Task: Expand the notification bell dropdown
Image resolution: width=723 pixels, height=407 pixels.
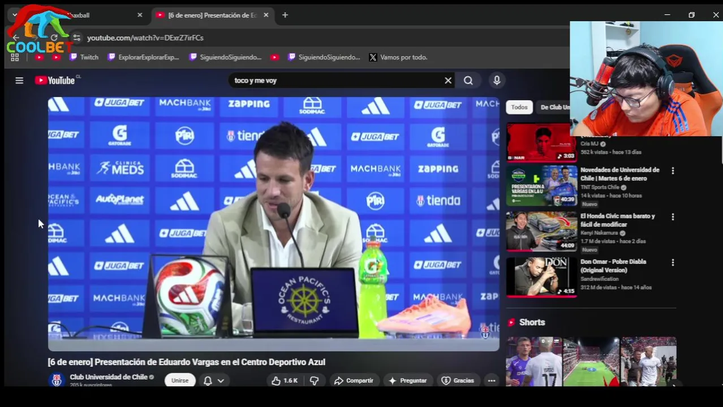Action: pos(214,380)
